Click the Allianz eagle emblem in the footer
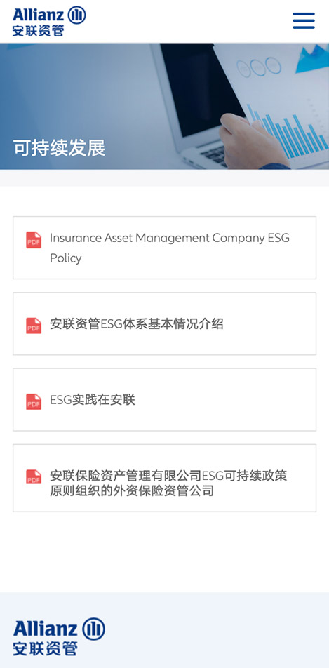 tap(93, 629)
